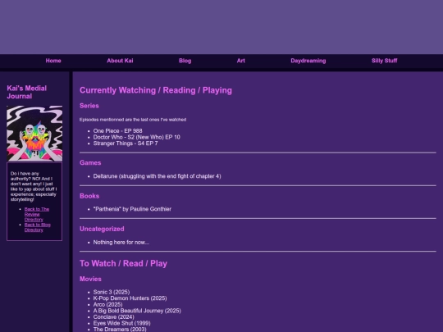Select A Big Bold Beautiful Journey (2025)
Viewport: 443px width, 332px height.
click(137, 311)
